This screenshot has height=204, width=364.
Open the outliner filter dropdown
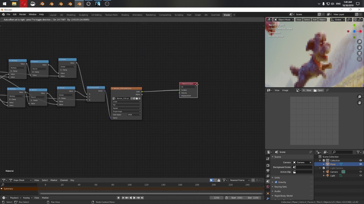pos(359,152)
